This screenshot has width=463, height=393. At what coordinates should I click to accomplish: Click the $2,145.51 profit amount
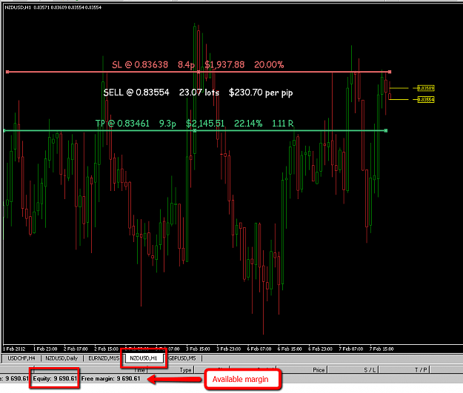(x=205, y=124)
